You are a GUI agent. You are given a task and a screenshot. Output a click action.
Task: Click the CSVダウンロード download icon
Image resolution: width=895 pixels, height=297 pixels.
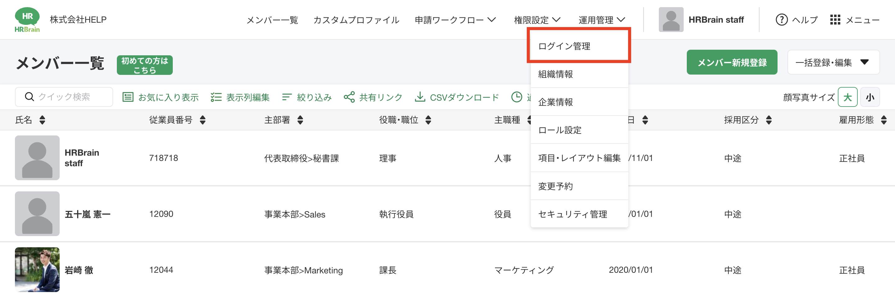(420, 97)
